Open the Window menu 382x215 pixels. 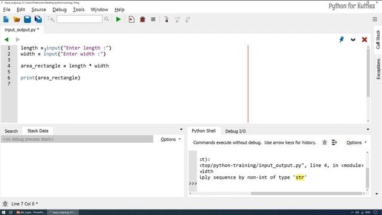(x=100, y=10)
